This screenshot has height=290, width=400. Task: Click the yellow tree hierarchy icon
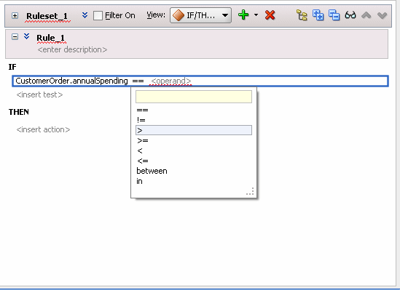coord(302,15)
